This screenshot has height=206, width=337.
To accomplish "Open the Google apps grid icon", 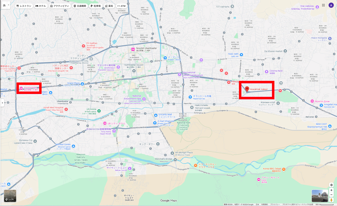I will pos(324,5).
